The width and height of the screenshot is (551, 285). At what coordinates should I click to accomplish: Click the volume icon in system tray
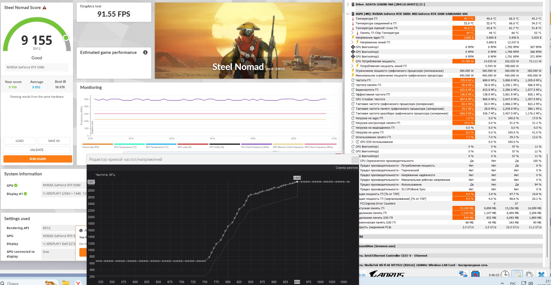530,283
